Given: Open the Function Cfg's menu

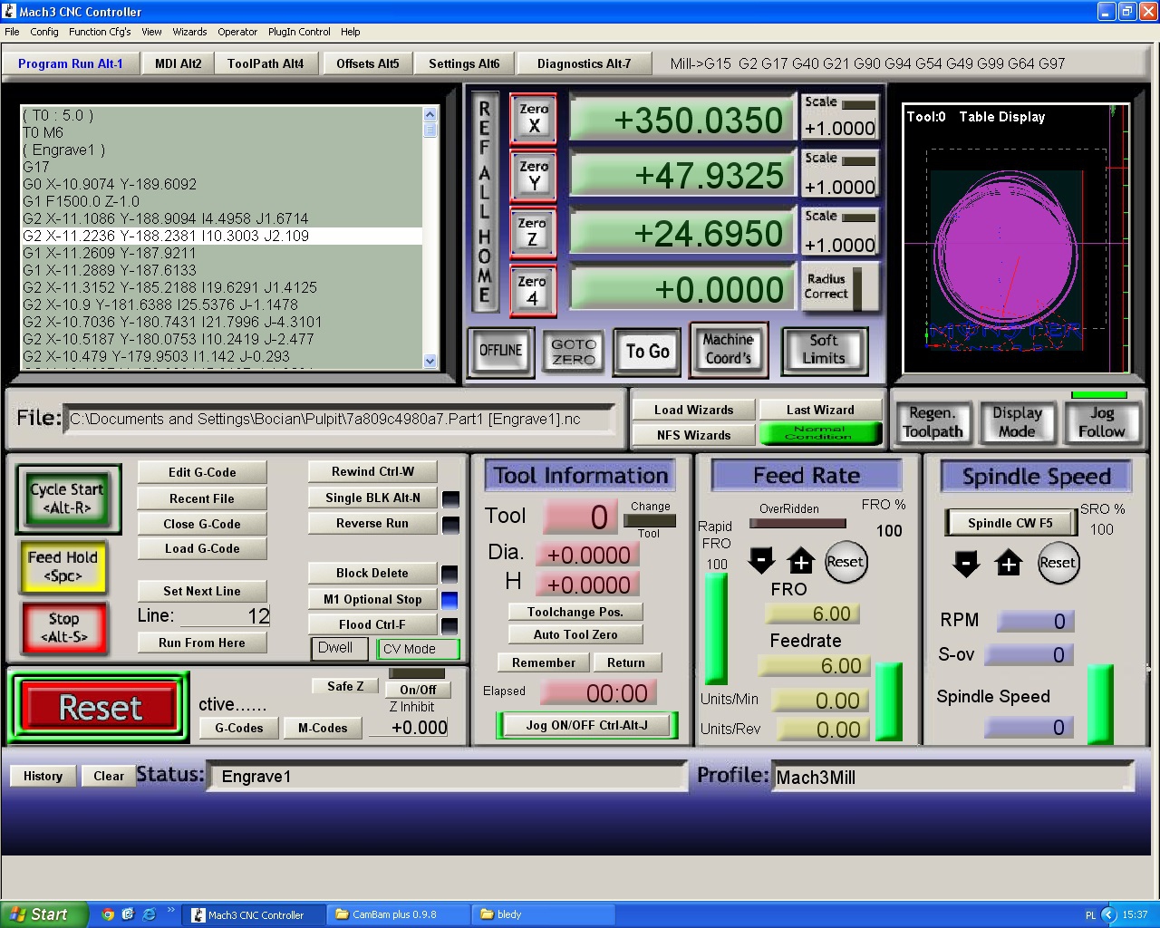Looking at the screenshot, I should click(100, 32).
